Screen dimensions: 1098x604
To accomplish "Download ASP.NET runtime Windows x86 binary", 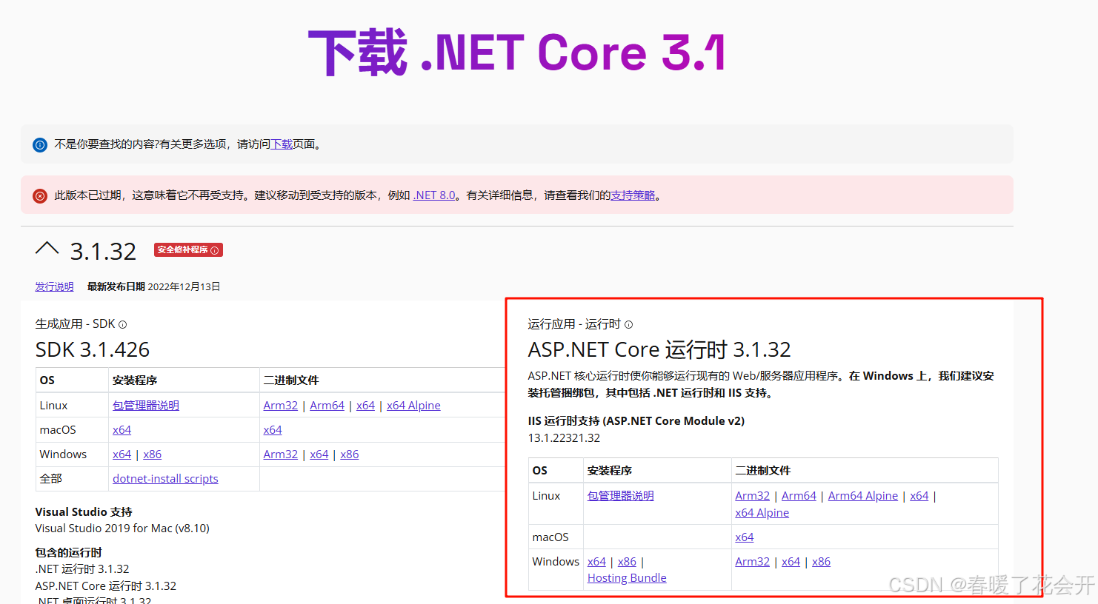I will pyautogui.click(x=821, y=562).
